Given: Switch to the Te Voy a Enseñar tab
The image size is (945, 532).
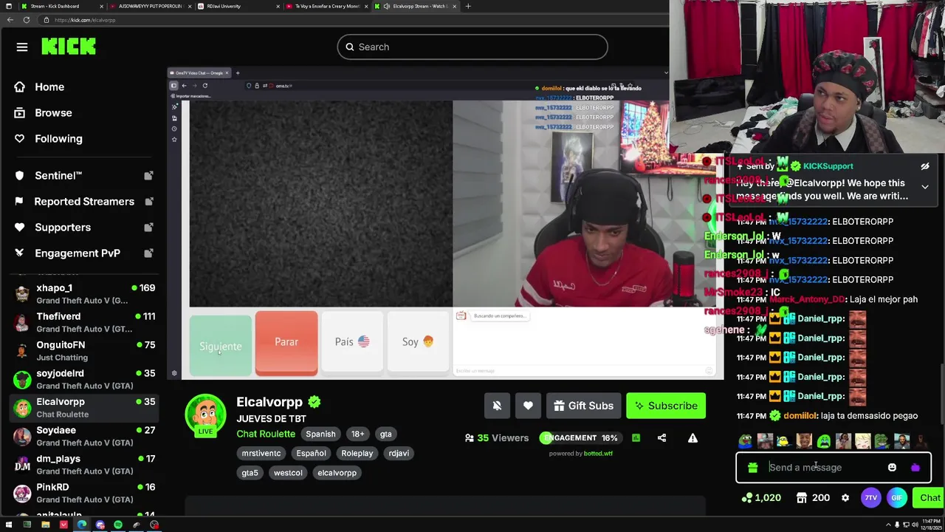Looking at the screenshot, I should 327,6.
